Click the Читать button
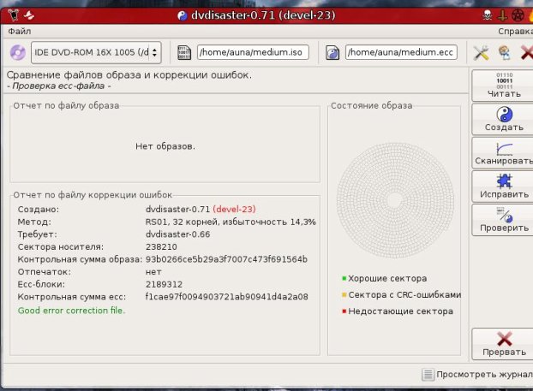Image resolution: width=533 pixels, height=391 pixels. 504,86
